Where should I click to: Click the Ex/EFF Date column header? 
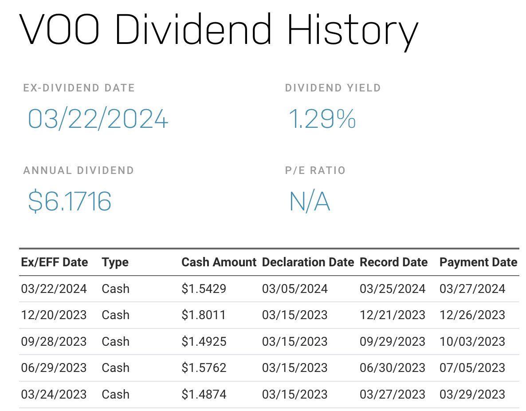(55, 262)
